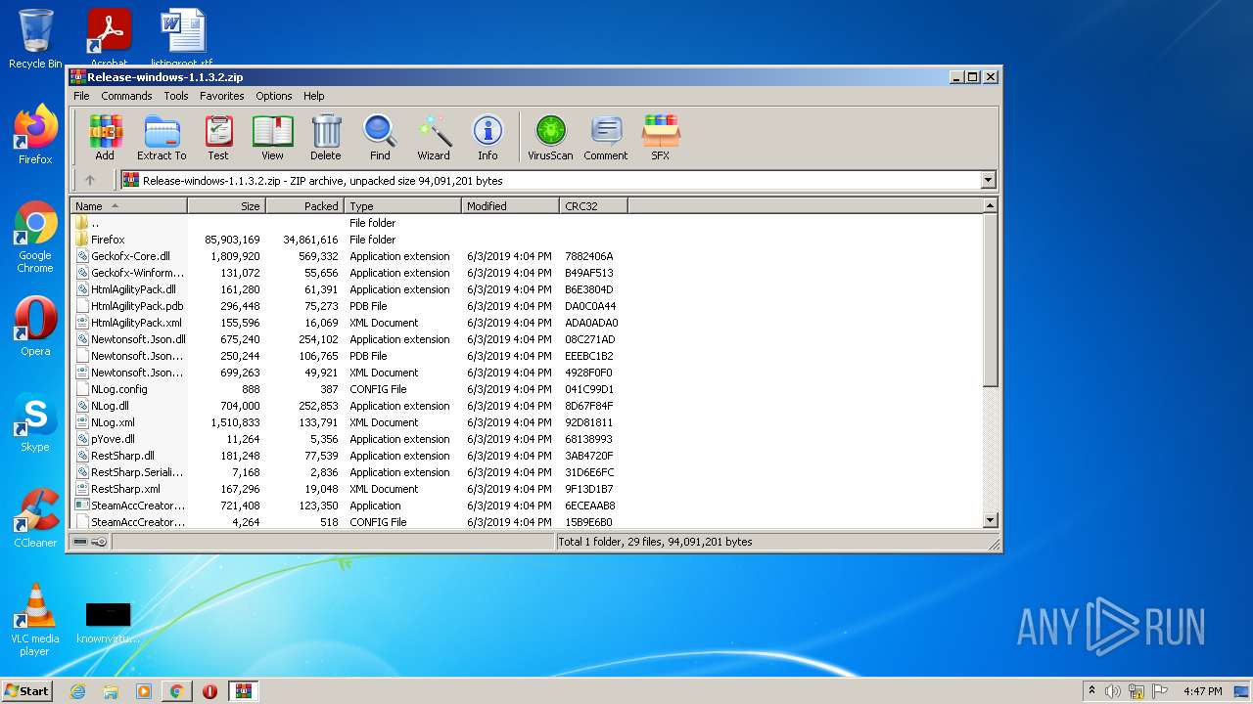Image resolution: width=1253 pixels, height=704 pixels.
Task: Run VirusScan on the archive
Action: 550,137
